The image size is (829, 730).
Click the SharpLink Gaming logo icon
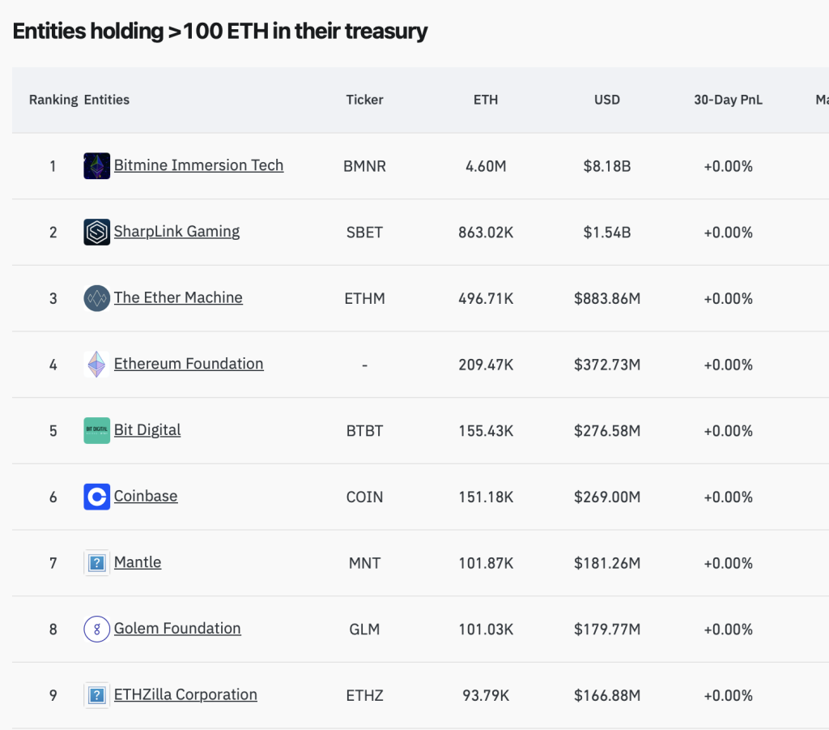(x=97, y=232)
